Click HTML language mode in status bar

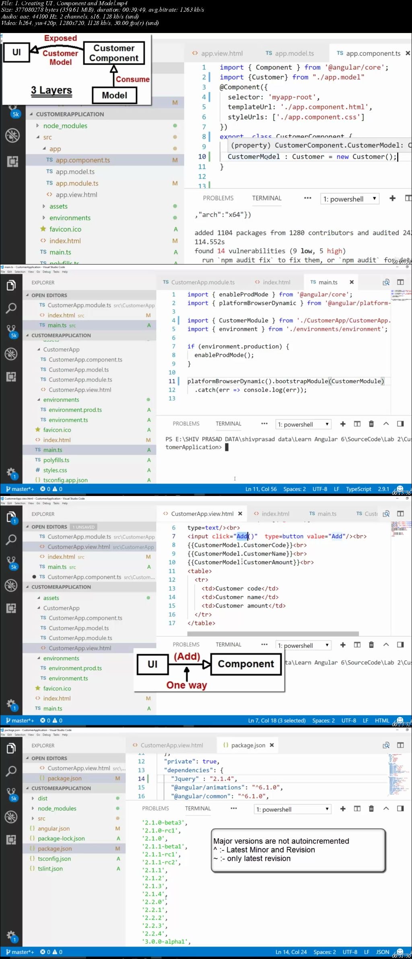pyautogui.click(x=382, y=720)
